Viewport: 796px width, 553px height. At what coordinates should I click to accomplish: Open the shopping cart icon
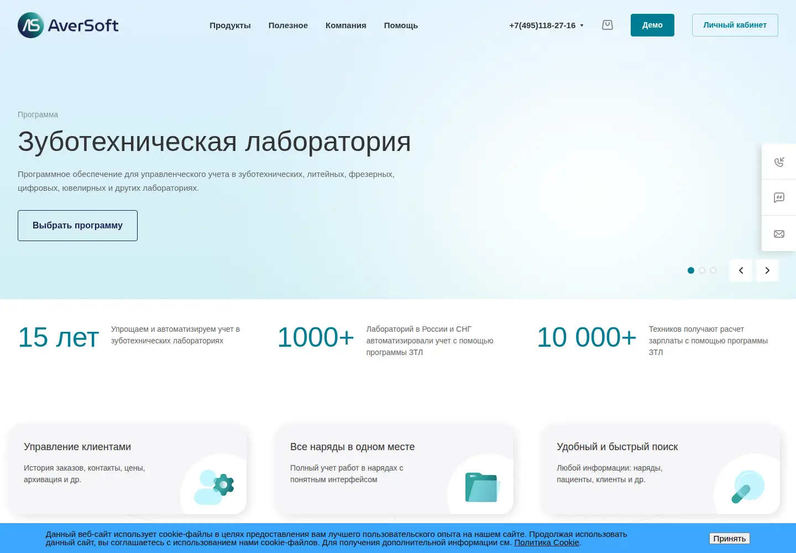(x=608, y=25)
